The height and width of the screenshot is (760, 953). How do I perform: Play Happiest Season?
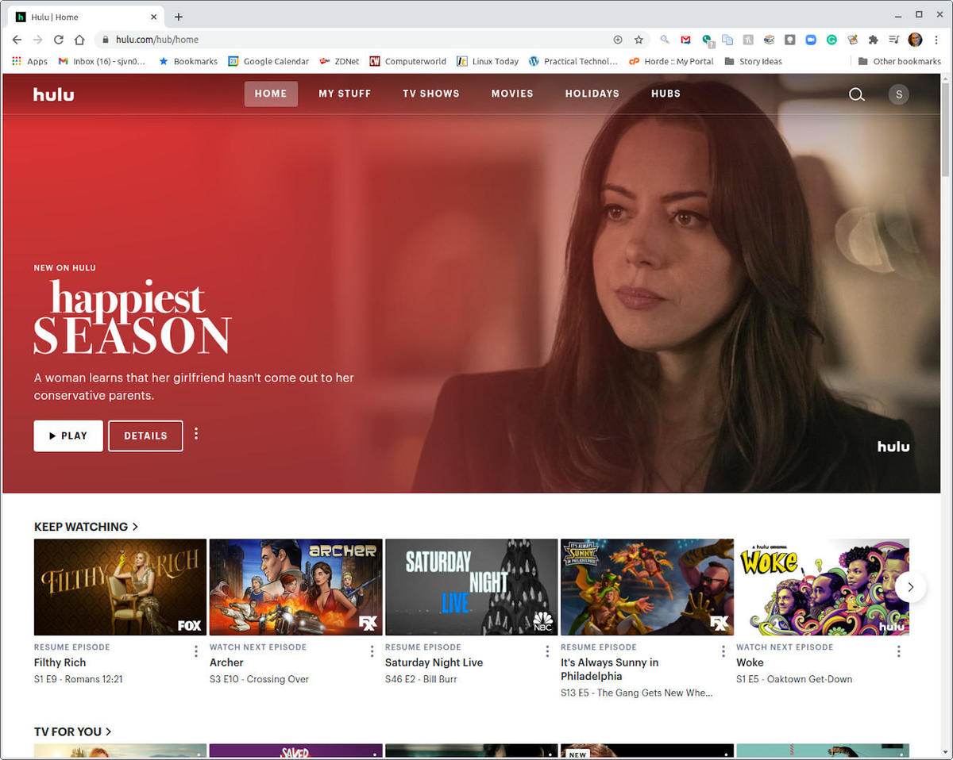(68, 436)
